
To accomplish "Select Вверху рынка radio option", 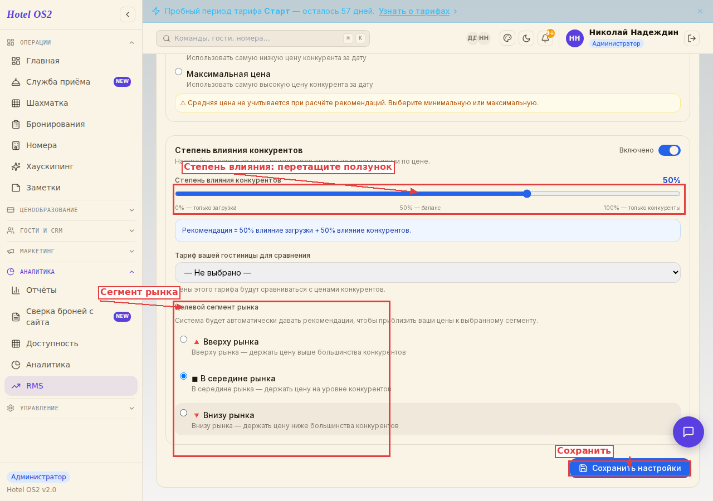I will [x=183, y=340].
